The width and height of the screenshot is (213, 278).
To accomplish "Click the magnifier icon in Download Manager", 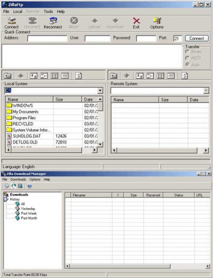I will pos(20,186).
